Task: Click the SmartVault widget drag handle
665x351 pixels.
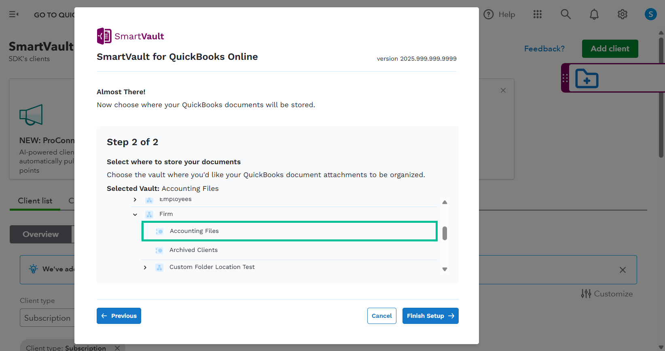Action: pyautogui.click(x=565, y=78)
